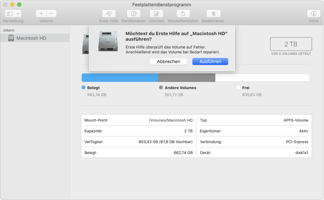Click the '835,63 GB' free value
The image size is (324, 200).
coord(252,95)
